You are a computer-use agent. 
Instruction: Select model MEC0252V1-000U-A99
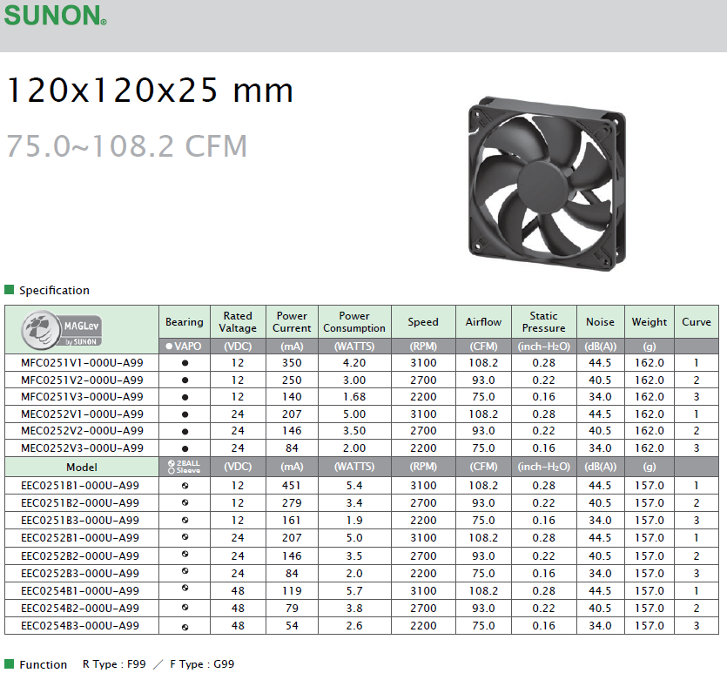(x=82, y=414)
